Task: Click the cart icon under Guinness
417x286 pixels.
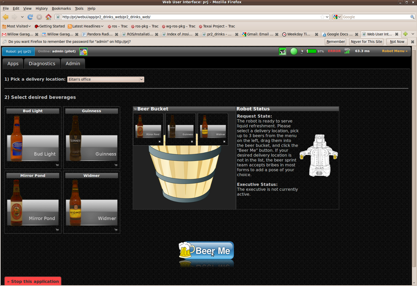Action: (x=116, y=165)
